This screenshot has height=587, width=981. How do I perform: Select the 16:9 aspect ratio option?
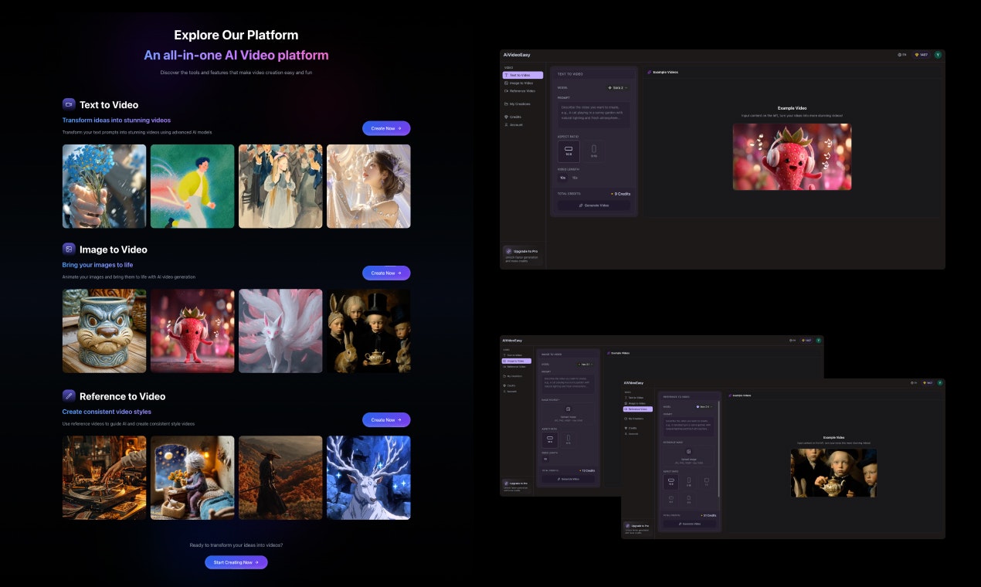(x=569, y=150)
